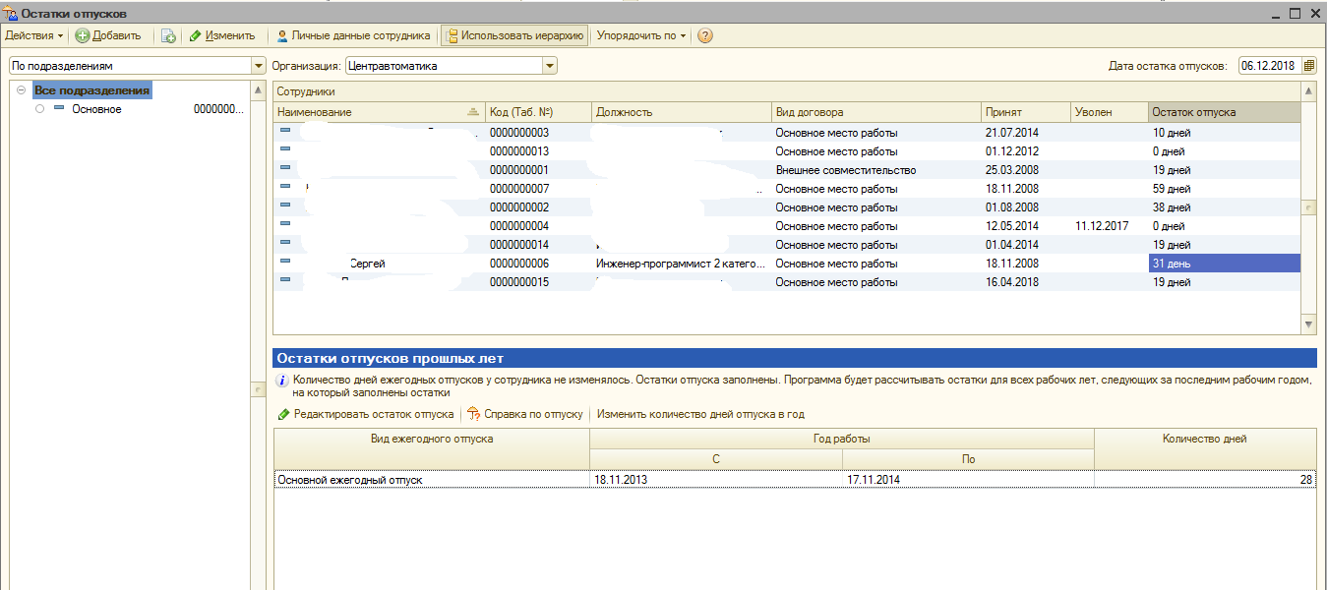Viewport: 1327px width, 590px height.
Task: Click the Должность column header
Action: 682,112
